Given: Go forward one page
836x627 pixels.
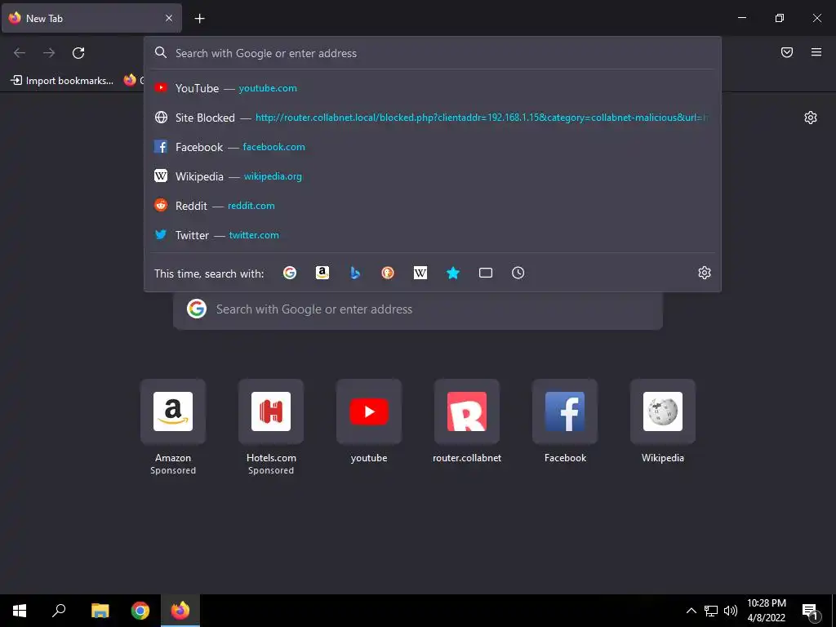Looking at the screenshot, I should pyautogui.click(x=49, y=53).
